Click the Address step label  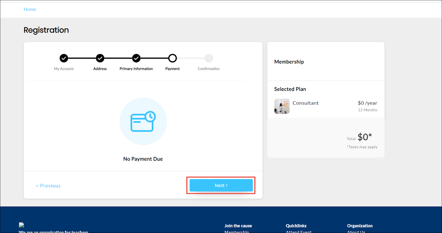coord(100,69)
